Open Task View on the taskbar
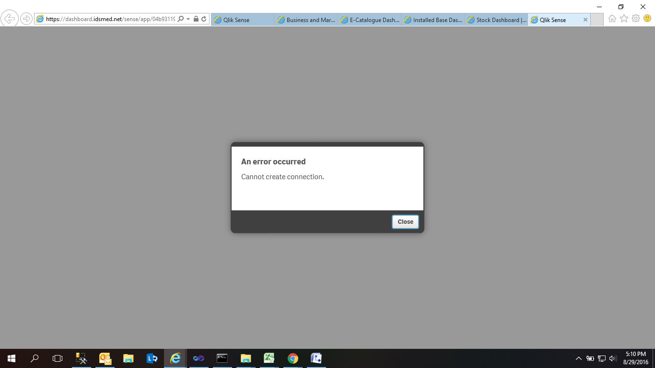The height and width of the screenshot is (368, 655). pyautogui.click(x=58, y=358)
